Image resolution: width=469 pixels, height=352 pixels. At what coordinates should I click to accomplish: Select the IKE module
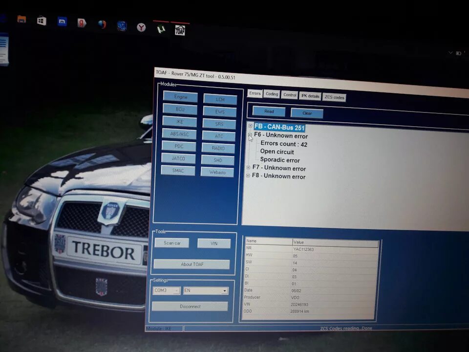pyautogui.click(x=179, y=122)
